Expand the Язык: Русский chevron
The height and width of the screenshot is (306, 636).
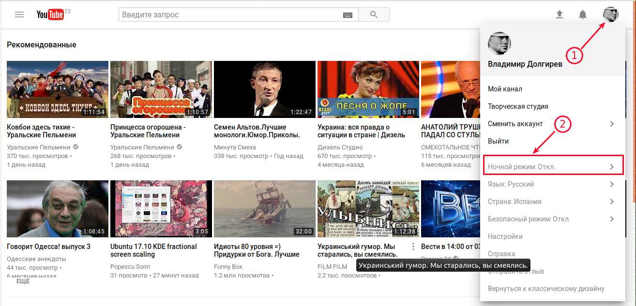[x=612, y=184]
